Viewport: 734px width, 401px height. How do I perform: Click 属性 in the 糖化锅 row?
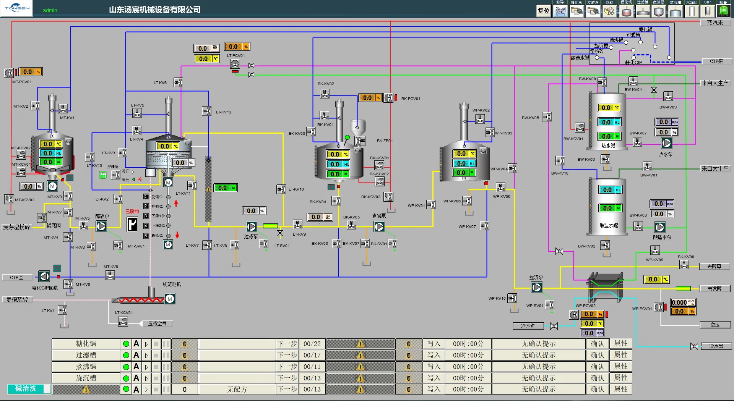[620, 344]
